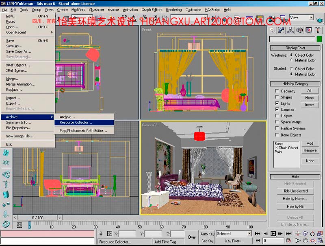This screenshot has width=325, height=246.
Task: Uncheck the Cameras hide category box
Action: 277,109
